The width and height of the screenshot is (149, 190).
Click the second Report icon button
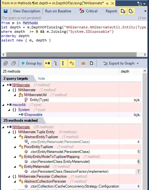tap(131, 11)
